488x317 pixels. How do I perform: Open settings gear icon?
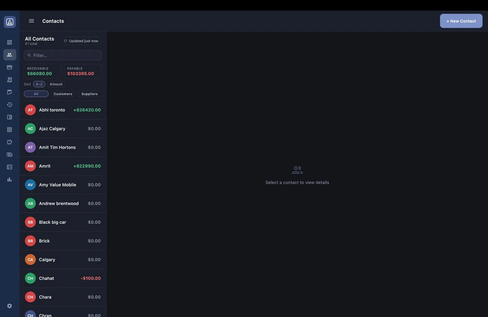pyautogui.click(x=9, y=306)
